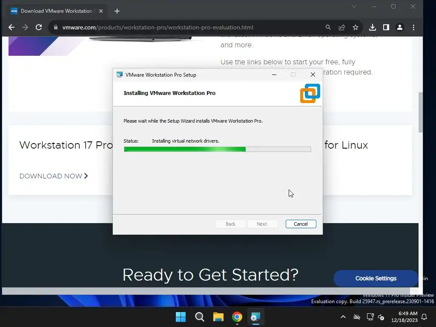Click Cancel in VMware Setup dialog
The height and width of the screenshot is (327, 436).
coord(301,224)
